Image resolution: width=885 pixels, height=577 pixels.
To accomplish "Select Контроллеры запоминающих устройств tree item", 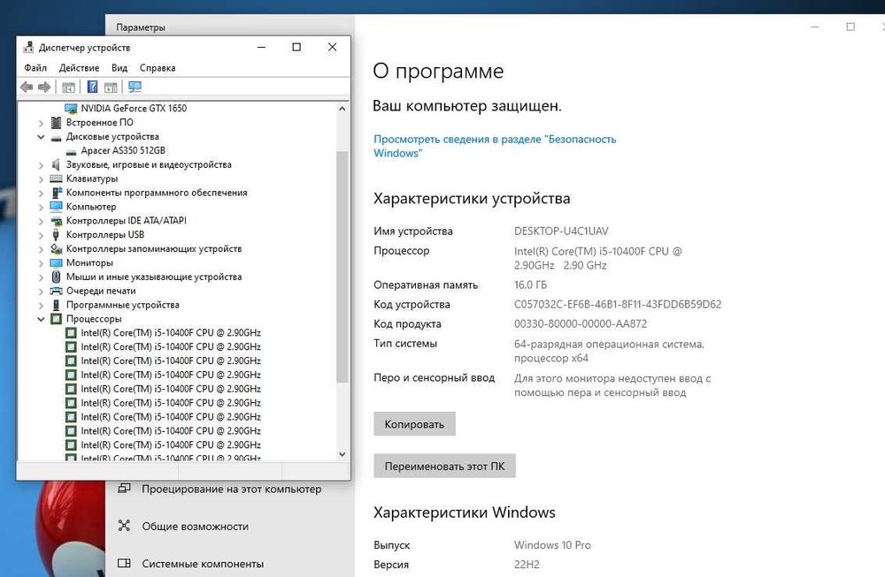I will [153, 249].
